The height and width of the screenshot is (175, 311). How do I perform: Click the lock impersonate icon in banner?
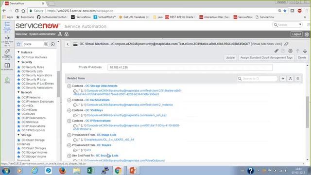tap(67, 34)
